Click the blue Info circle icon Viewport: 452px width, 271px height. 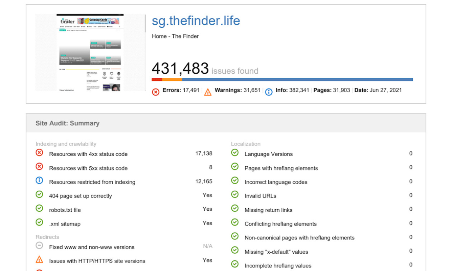(x=268, y=91)
